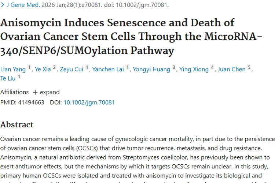Click the last author Te Liu
This screenshot has height=183, width=275.
coord(8,79)
